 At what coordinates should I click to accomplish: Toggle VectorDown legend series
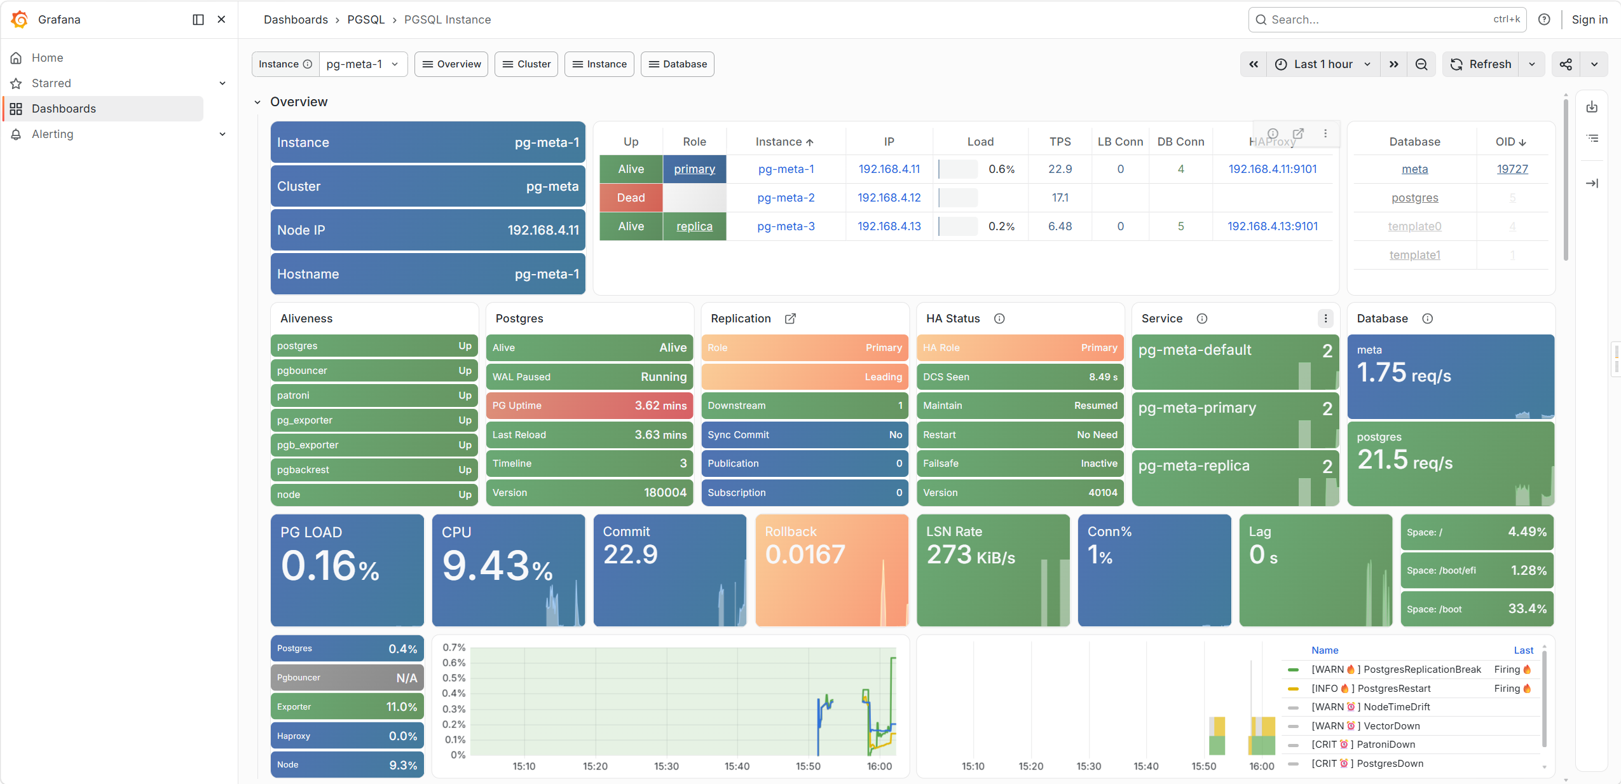coord(1365,726)
